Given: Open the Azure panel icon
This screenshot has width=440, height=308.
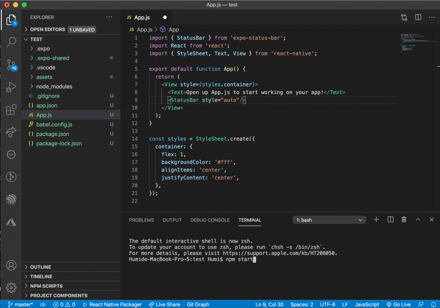Looking at the screenshot, I should coord(11,222).
